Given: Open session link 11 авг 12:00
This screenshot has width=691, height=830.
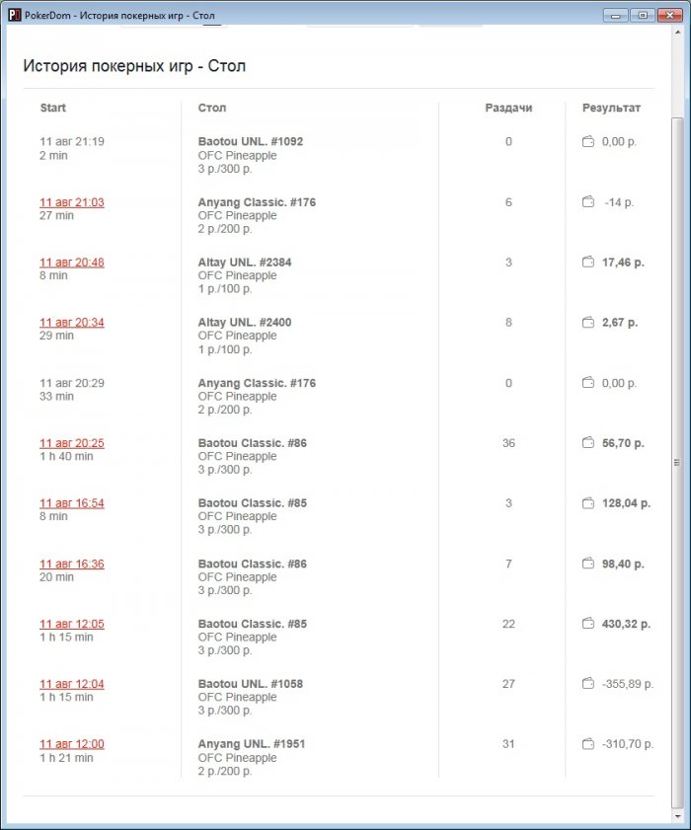Looking at the screenshot, I should coord(71,744).
